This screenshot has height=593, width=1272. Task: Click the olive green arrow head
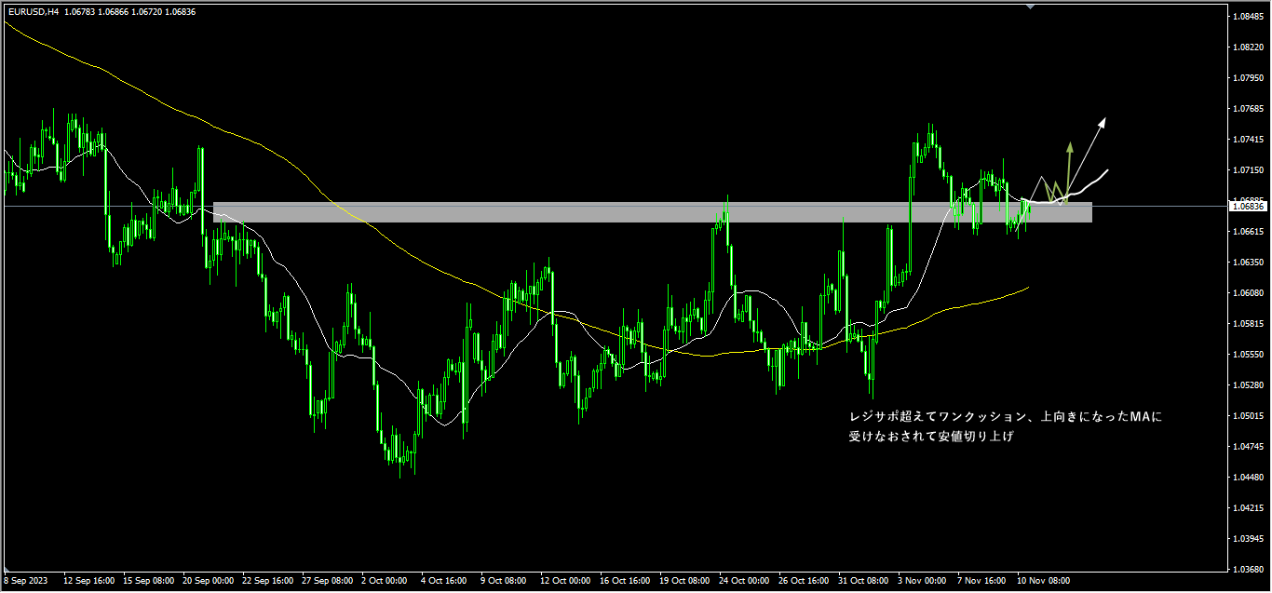point(1070,146)
